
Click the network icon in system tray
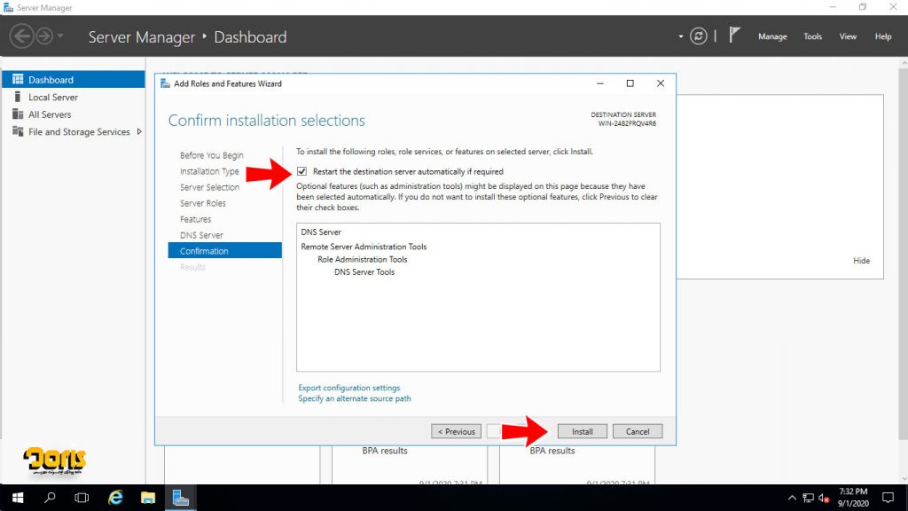(808, 499)
